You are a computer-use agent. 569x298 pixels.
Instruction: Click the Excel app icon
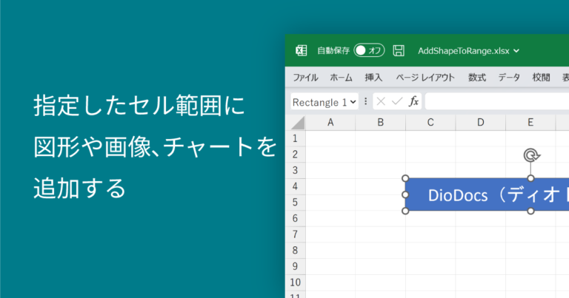point(302,51)
